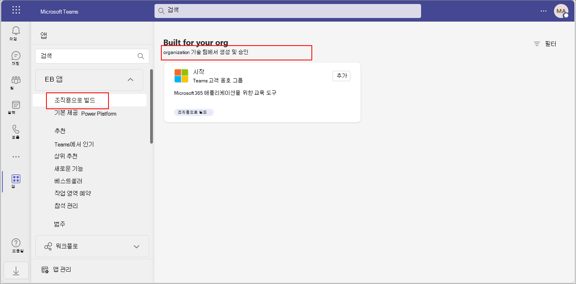This screenshot has height=284, width=576.
Task: Open the settings and more ellipsis in the header
Action: [543, 11]
